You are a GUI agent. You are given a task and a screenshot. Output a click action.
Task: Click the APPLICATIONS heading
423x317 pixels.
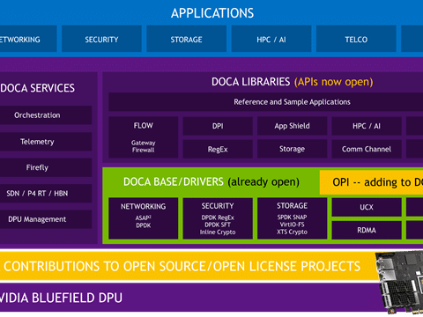click(x=212, y=13)
